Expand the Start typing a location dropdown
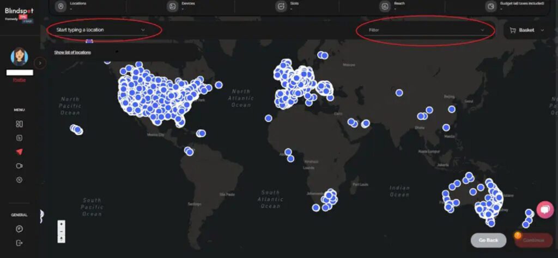 pyautogui.click(x=101, y=30)
